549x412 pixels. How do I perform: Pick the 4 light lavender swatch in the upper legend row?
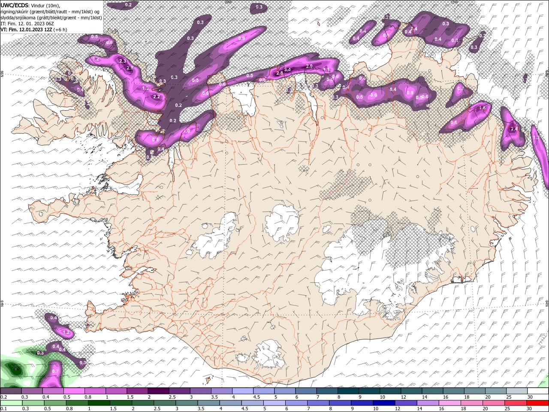click(x=242, y=391)
